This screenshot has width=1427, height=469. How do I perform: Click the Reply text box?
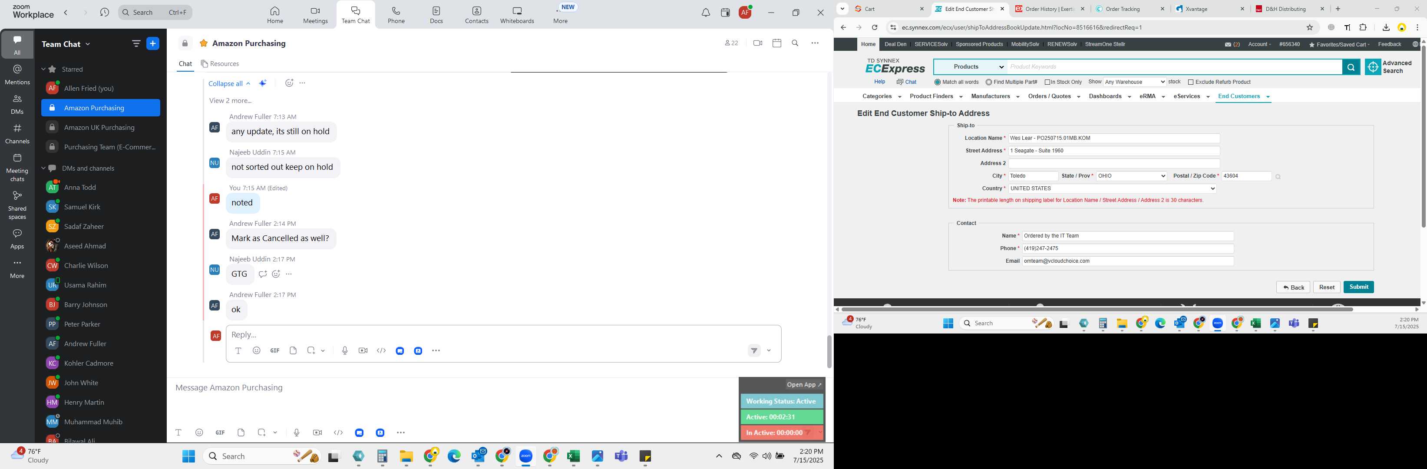(503, 334)
